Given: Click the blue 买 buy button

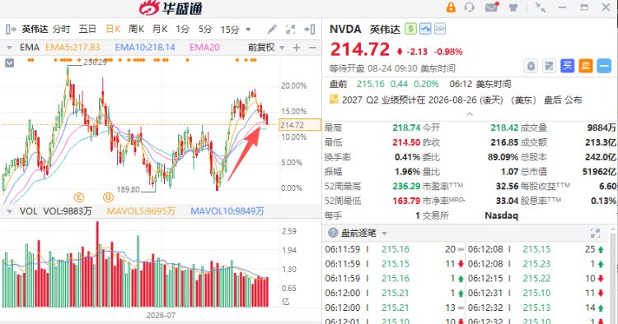Looking at the screenshot, I should point(567,66).
